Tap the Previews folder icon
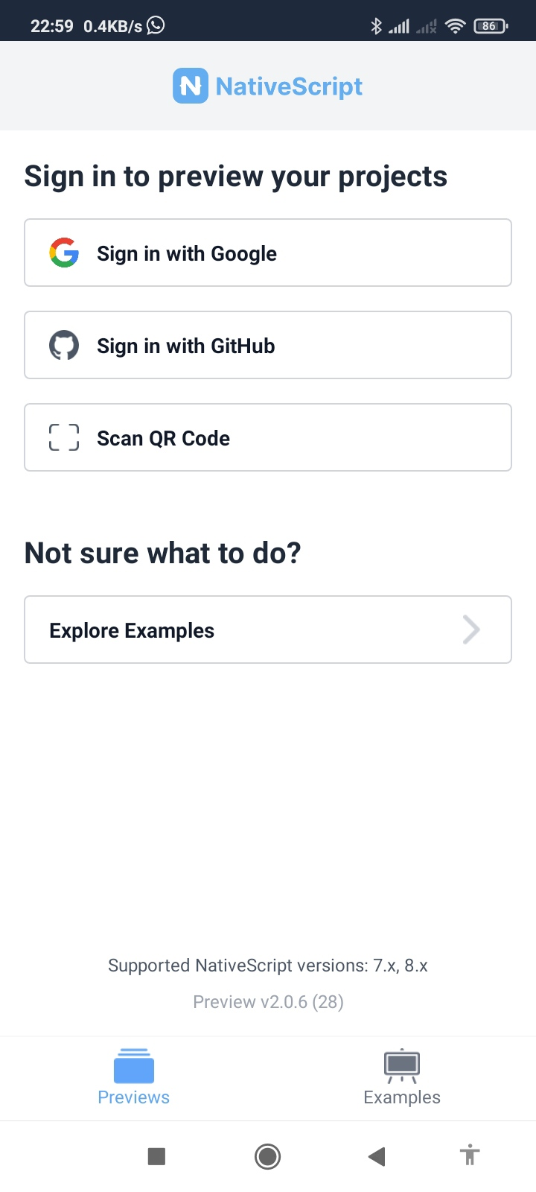This screenshot has height=1192, width=536. [134, 1065]
